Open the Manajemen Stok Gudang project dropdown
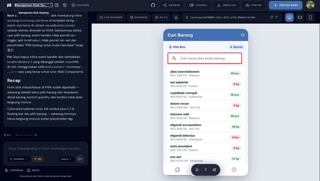The height and width of the screenshot is (181, 320). 34,5
